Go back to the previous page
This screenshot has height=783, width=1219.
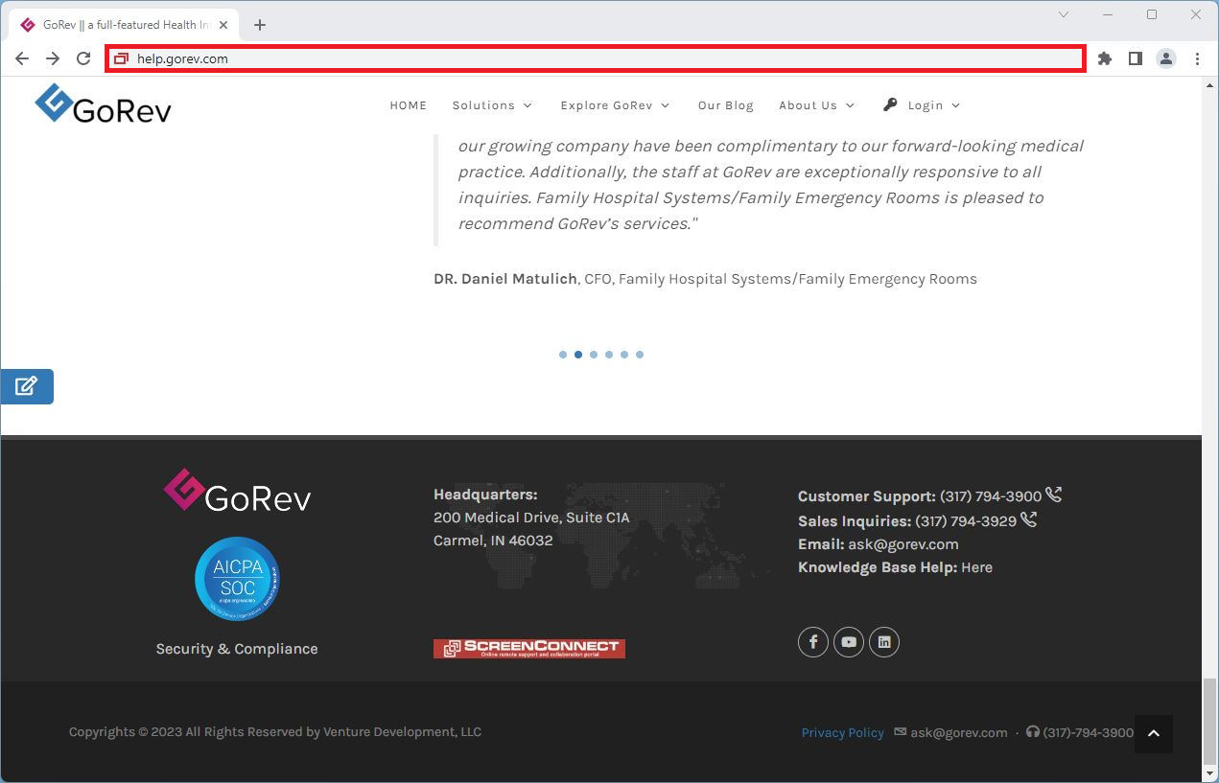click(x=22, y=58)
